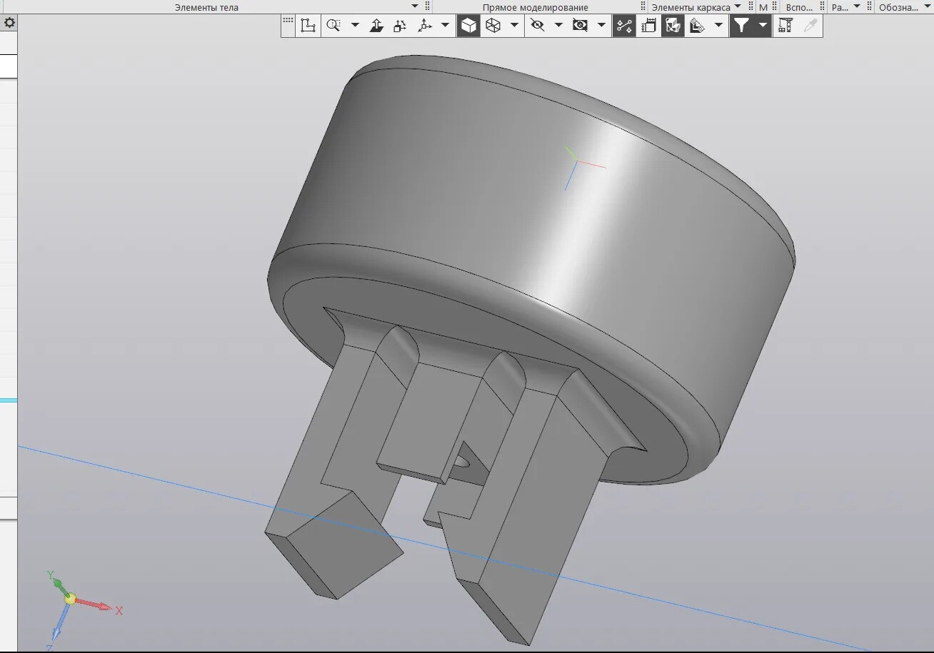The height and width of the screenshot is (653, 934).
Task: Click the Вспо... toolbar section label
Action: pos(798,7)
